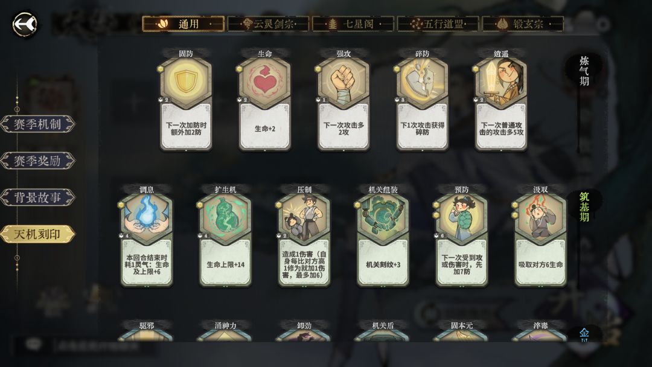Select the 调息 blue flame card icon
The height and width of the screenshot is (367, 652).
coord(147,217)
